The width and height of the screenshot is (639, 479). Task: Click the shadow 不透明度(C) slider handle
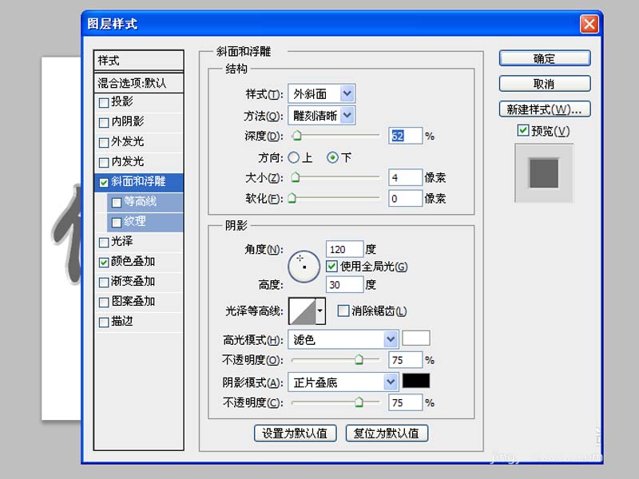tap(359, 402)
